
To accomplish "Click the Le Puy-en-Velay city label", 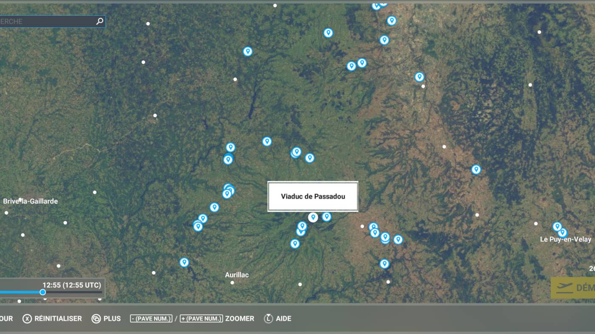I will coord(565,239).
